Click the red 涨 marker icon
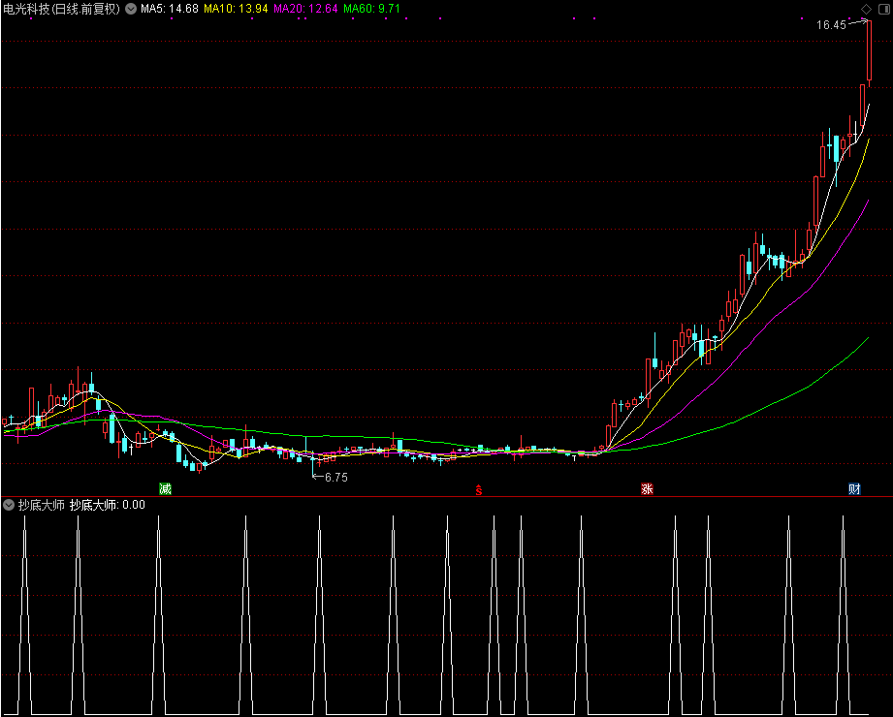The image size is (893, 717). click(x=647, y=488)
